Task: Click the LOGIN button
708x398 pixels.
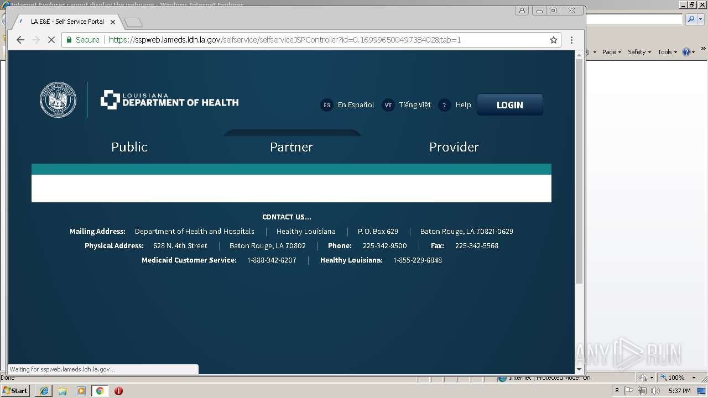Action: click(x=510, y=105)
